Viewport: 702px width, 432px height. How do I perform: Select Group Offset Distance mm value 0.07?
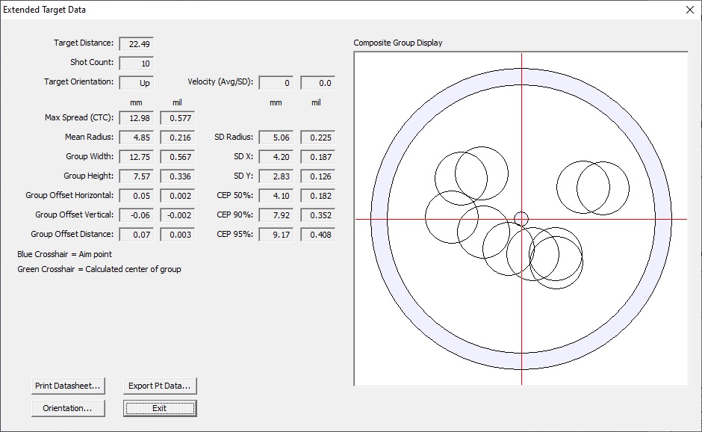[x=137, y=235]
